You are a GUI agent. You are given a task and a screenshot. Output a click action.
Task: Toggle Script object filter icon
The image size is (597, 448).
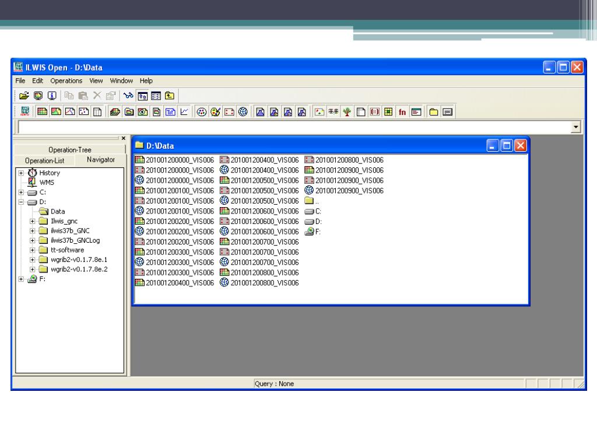[416, 111]
